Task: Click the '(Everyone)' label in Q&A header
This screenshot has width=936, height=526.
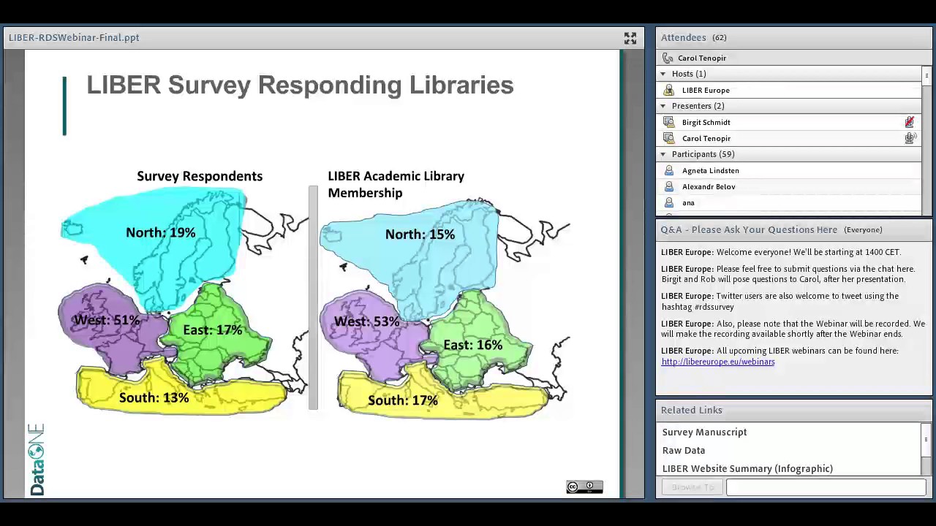Action: click(x=863, y=229)
